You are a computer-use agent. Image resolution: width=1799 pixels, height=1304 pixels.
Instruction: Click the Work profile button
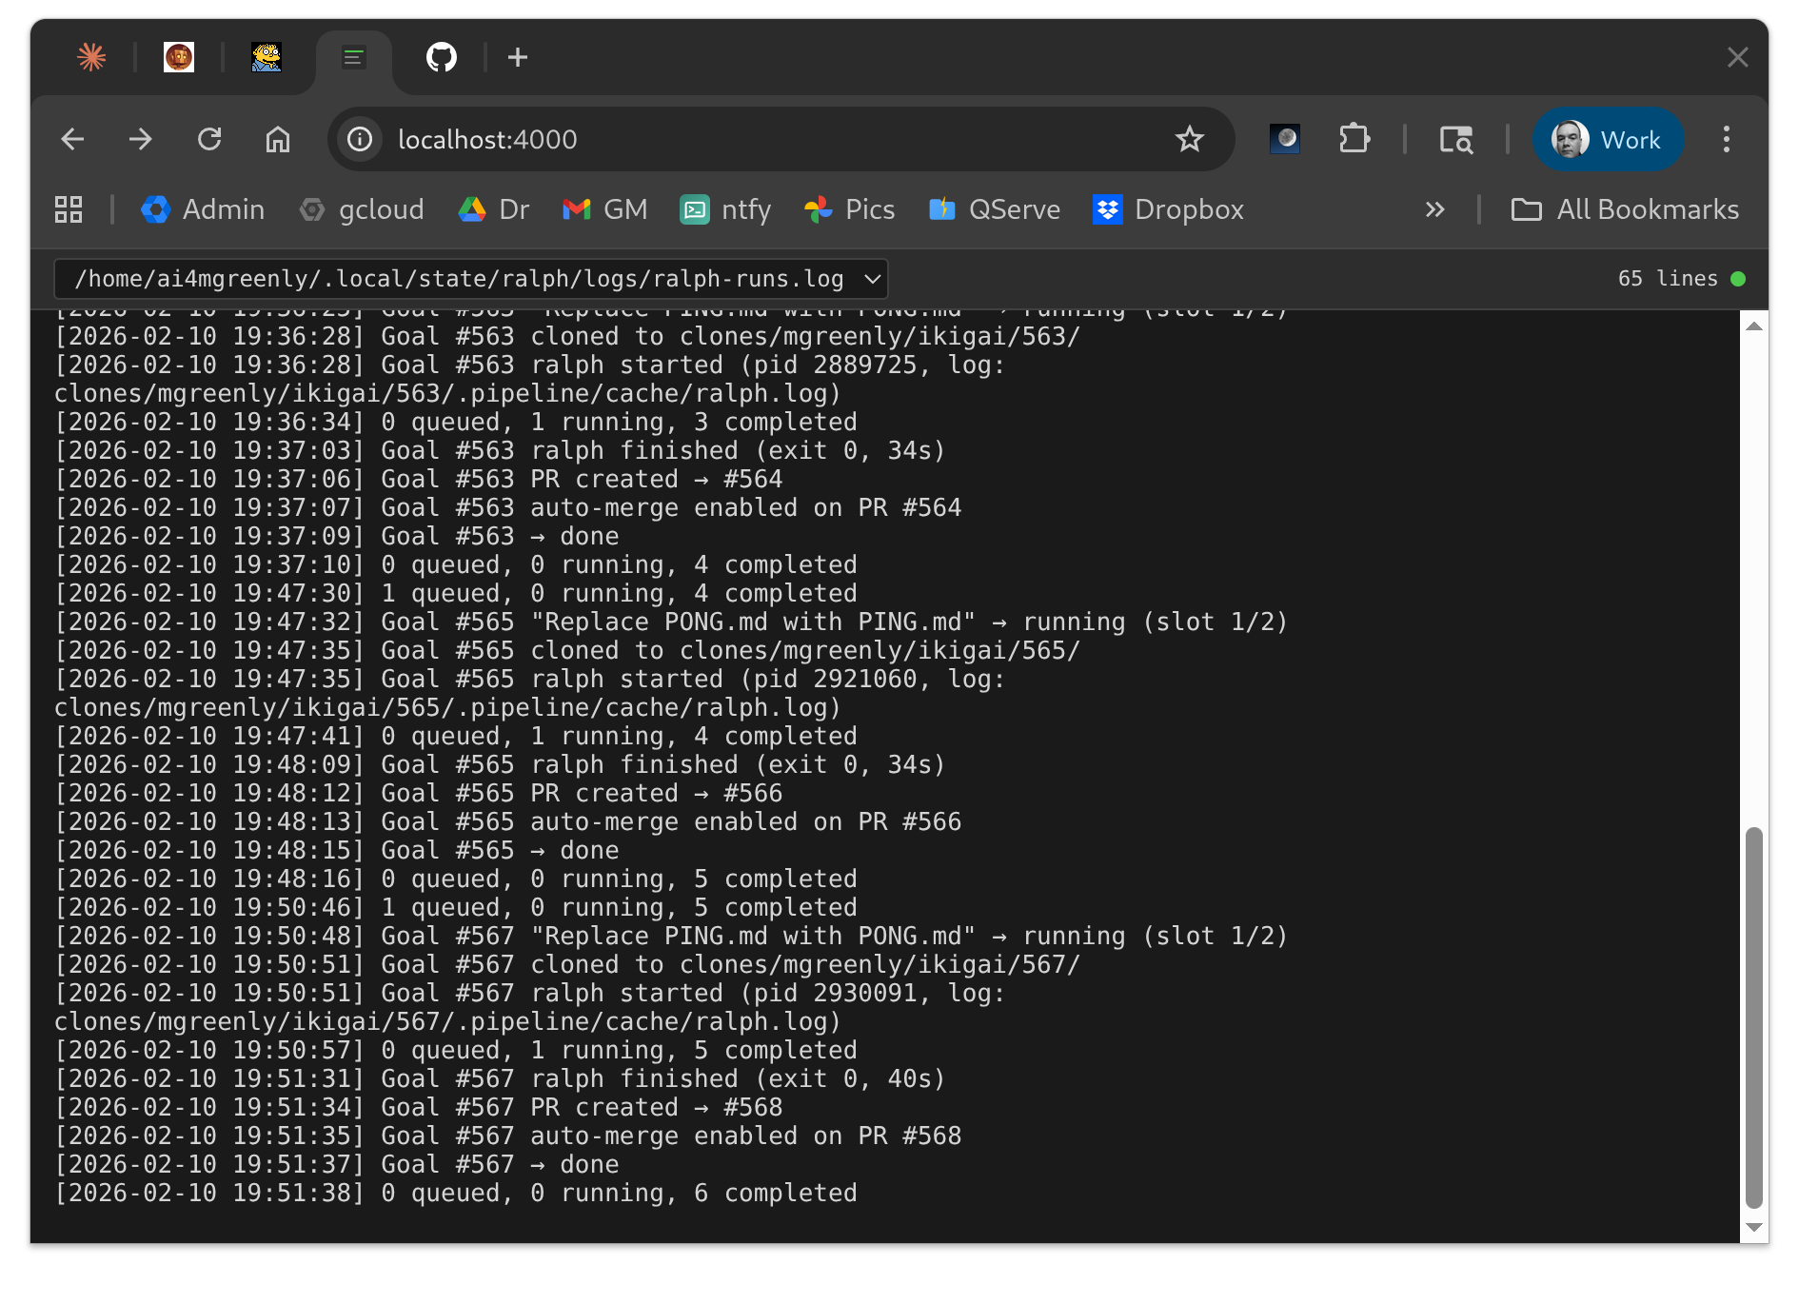(1608, 139)
